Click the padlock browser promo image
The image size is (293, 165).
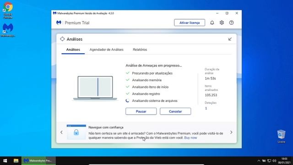(76, 132)
